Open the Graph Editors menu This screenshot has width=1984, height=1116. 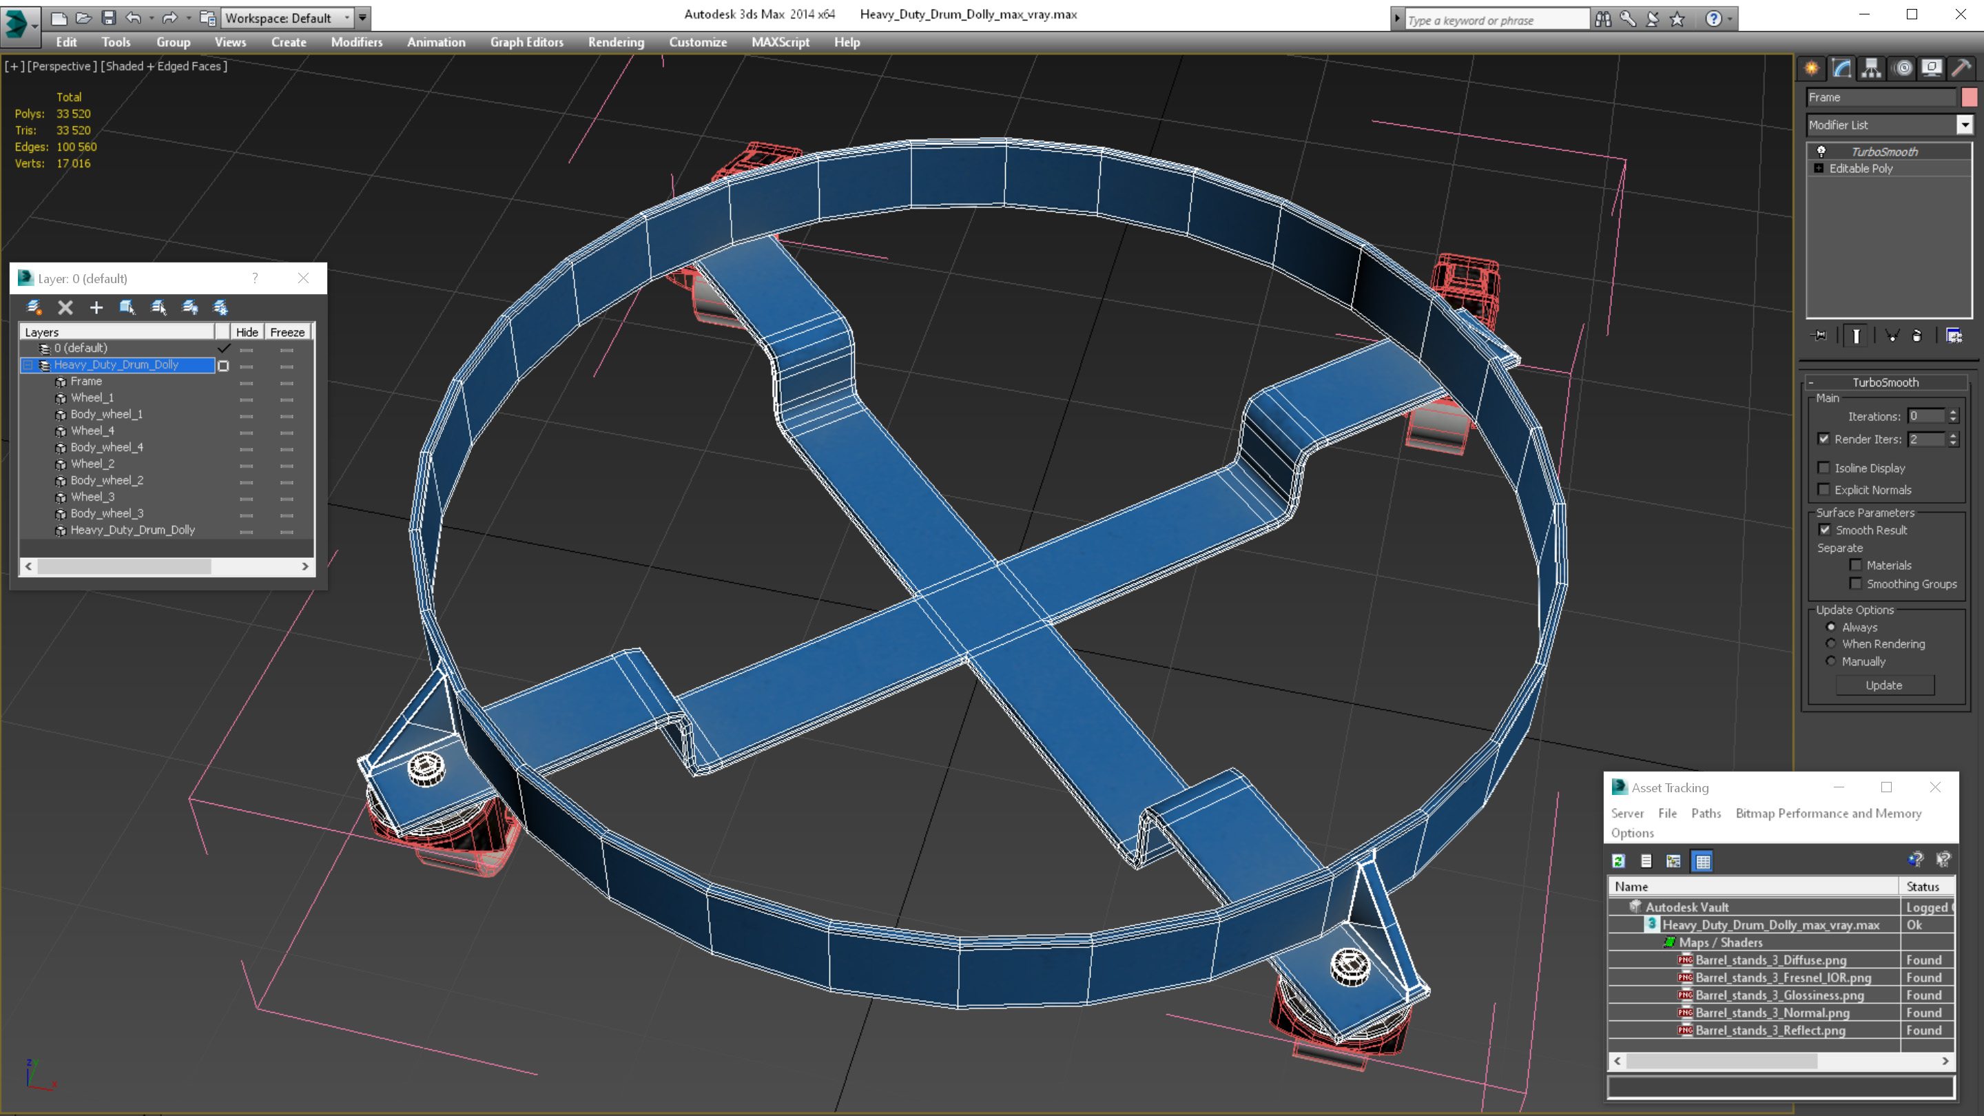coord(527,42)
